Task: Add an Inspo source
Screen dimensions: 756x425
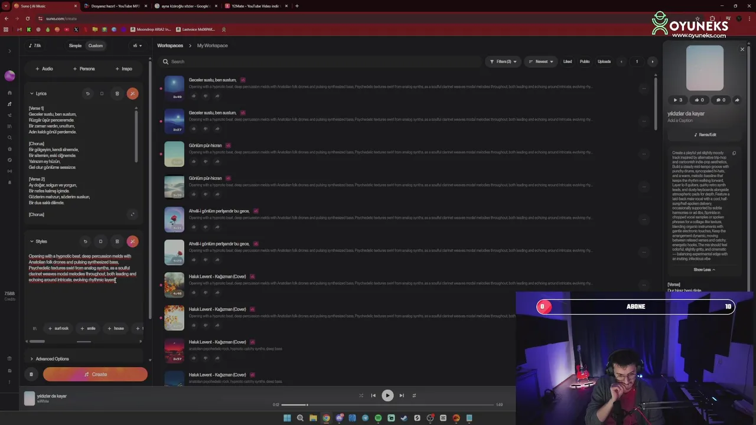Action: (x=124, y=68)
